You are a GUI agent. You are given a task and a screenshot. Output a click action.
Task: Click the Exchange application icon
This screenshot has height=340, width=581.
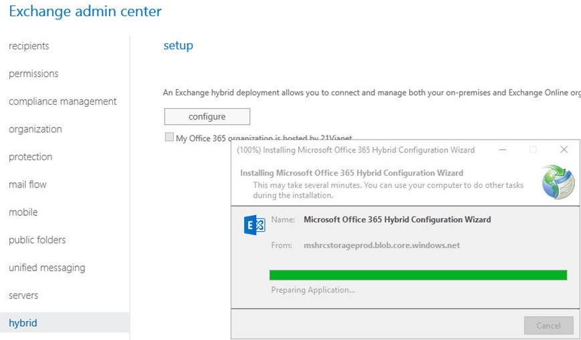[x=255, y=225]
